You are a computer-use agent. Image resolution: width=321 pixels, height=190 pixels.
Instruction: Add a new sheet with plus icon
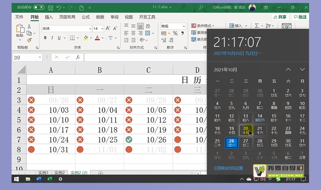click(x=100, y=173)
